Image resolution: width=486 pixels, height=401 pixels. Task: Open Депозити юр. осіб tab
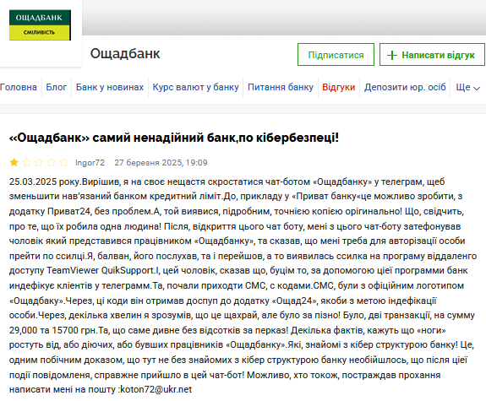click(x=405, y=87)
